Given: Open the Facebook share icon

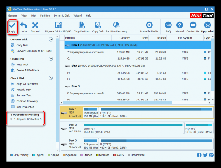Looking at the screenshot, I should pos(199,155).
